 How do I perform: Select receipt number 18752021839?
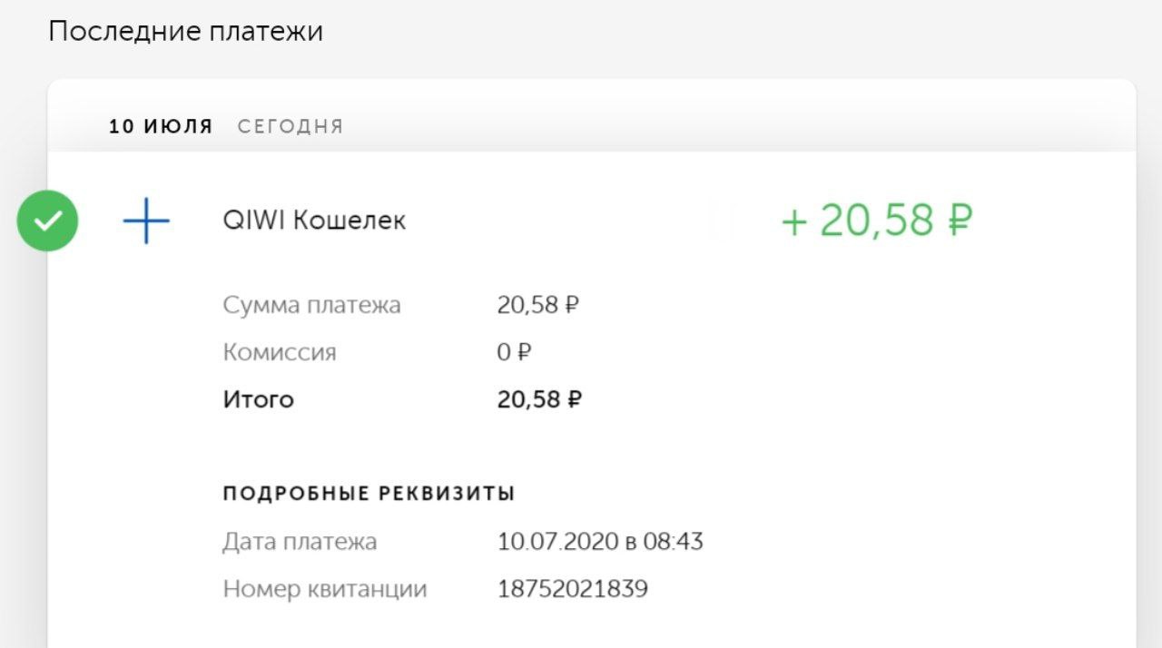click(573, 589)
